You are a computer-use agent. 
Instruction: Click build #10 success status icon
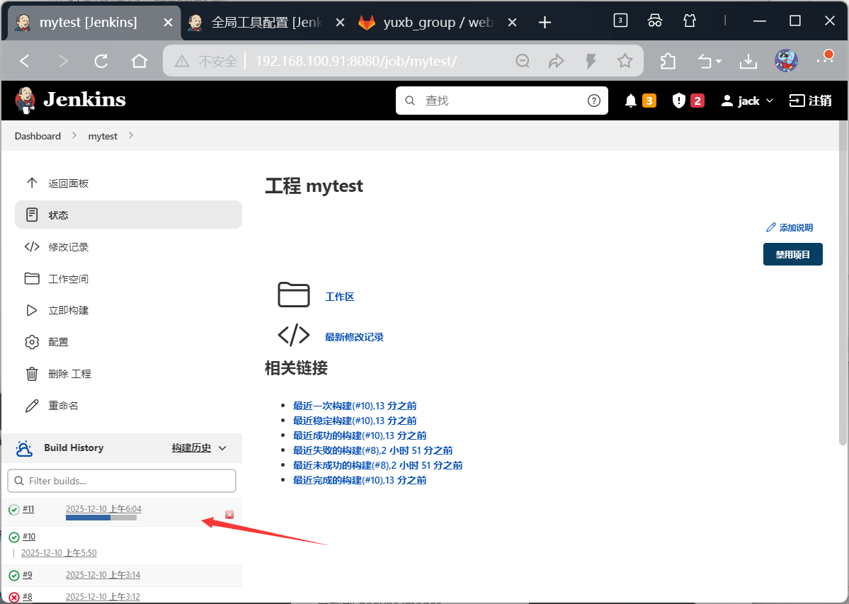point(14,537)
